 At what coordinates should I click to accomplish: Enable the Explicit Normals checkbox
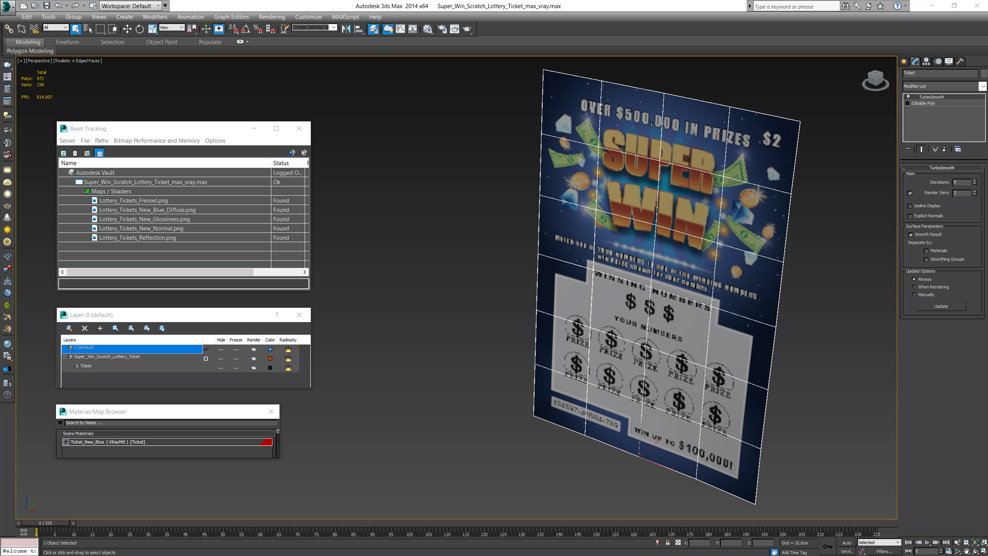tap(910, 216)
